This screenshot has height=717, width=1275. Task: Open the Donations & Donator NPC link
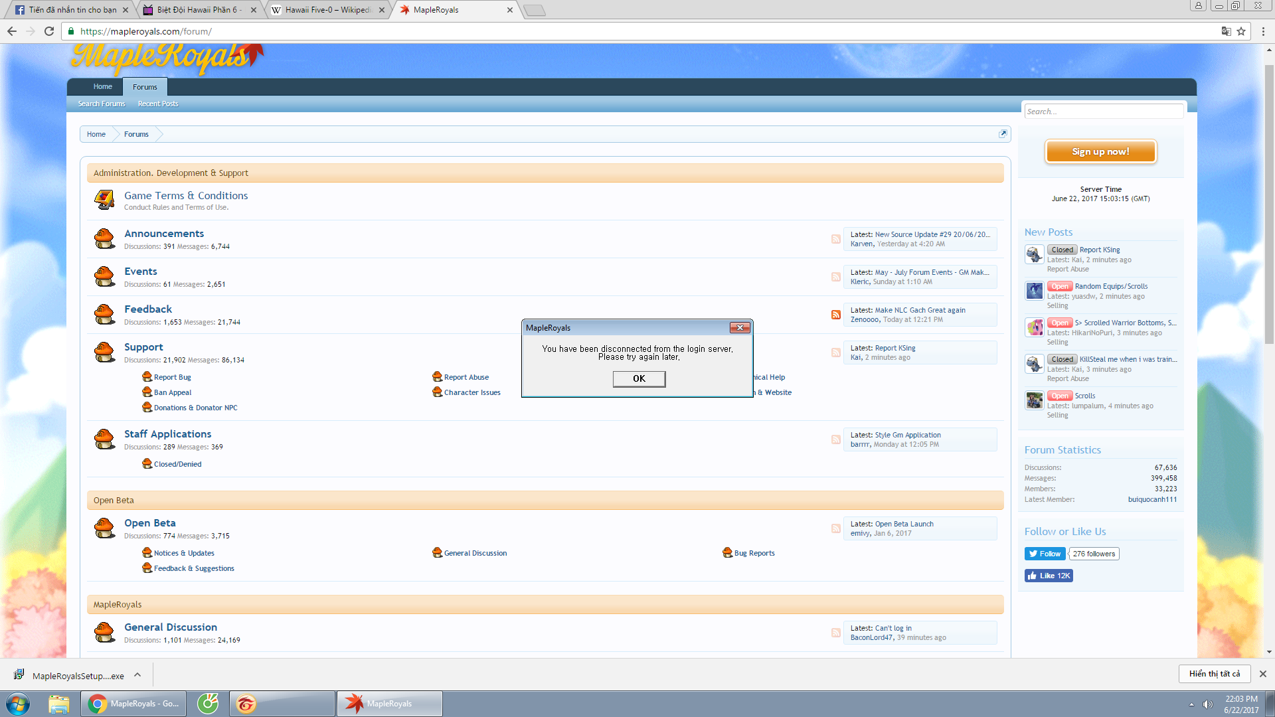coord(195,408)
